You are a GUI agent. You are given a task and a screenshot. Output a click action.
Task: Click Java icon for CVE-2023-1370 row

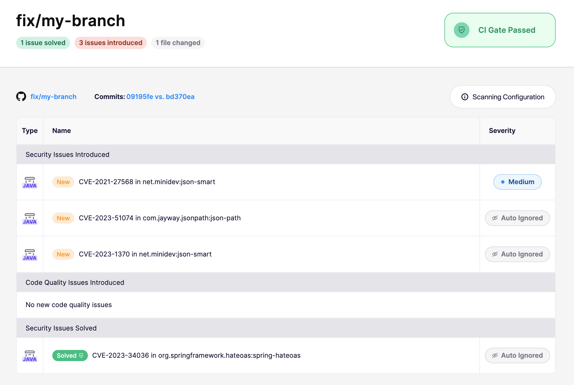click(x=30, y=255)
